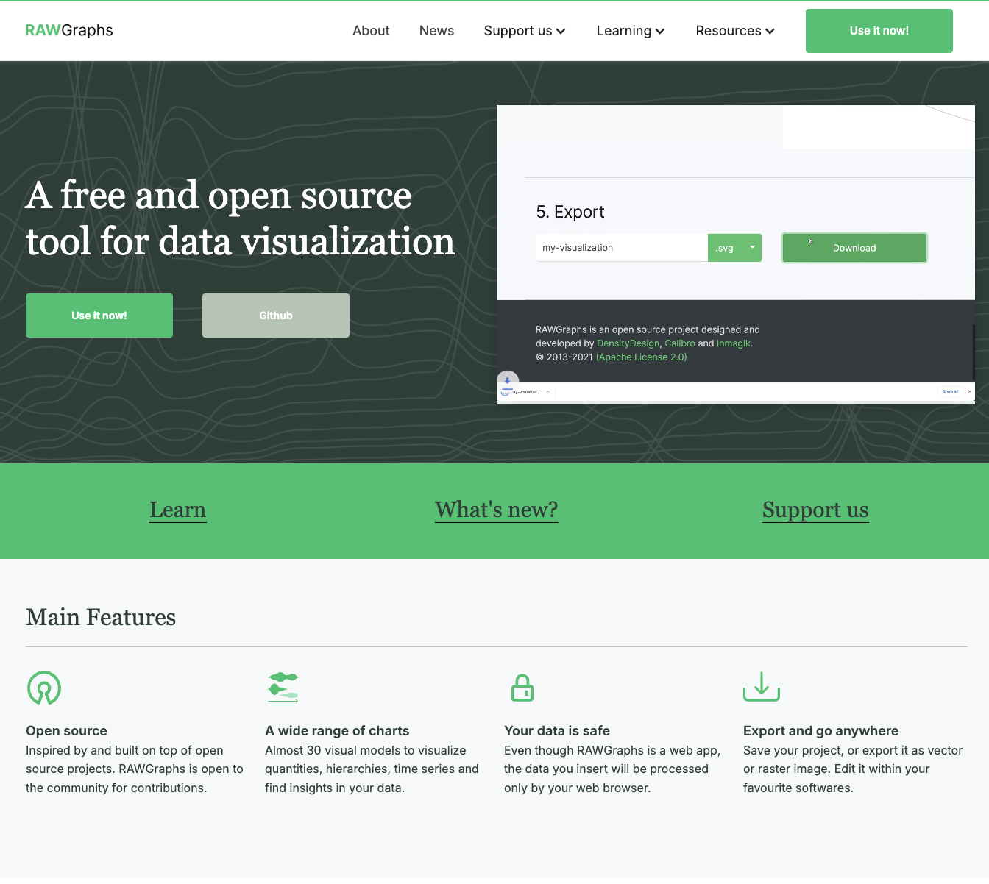Open the .svg format dropdown in preview
This screenshot has height=884, width=989.
(734, 248)
